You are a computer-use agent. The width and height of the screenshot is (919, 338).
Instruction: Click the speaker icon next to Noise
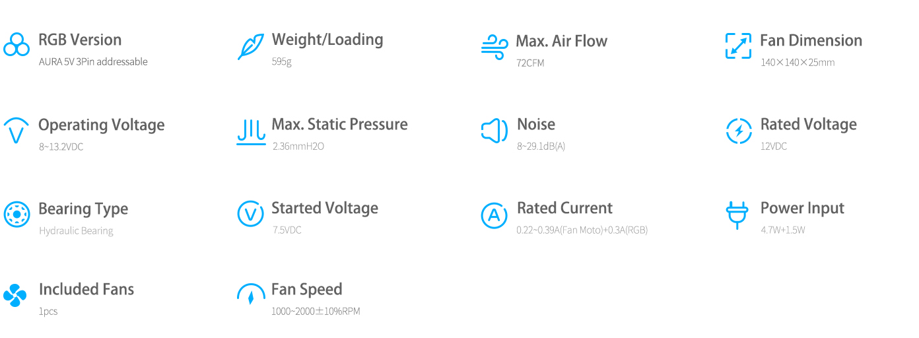(x=494, y=131)
